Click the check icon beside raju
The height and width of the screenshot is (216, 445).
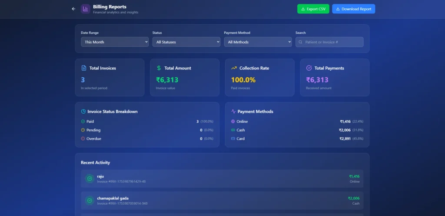(x=90, y=179)
